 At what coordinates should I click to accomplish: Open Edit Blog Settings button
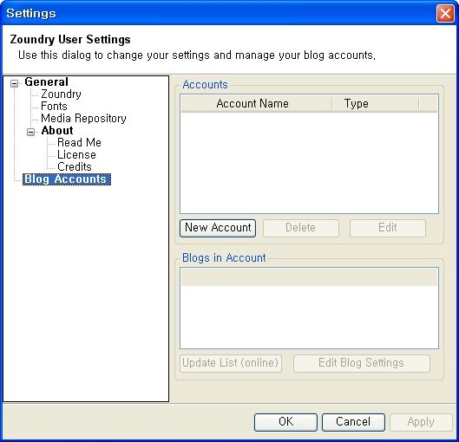(362, 363)
